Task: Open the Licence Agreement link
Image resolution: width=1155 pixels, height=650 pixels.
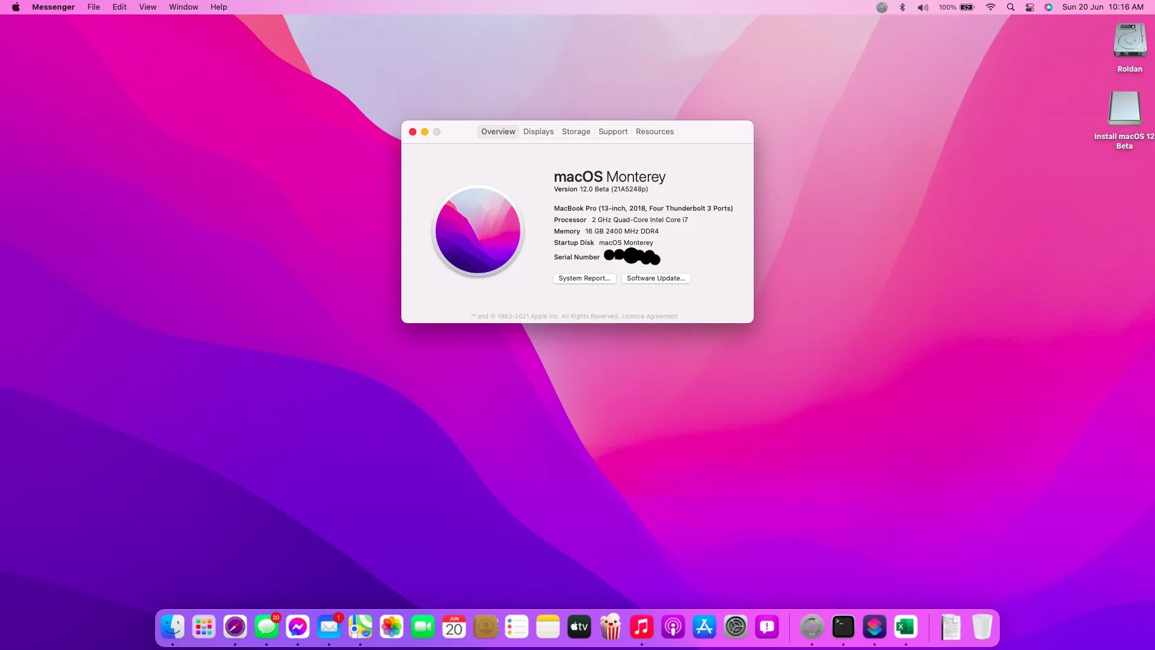Action: pyautogui.click(x=650, y=316)
